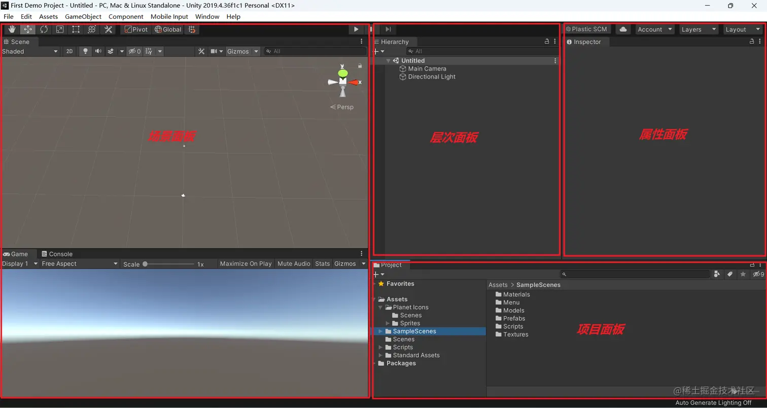
Task: Open the GameObject menu
Action: pos(83,16)
